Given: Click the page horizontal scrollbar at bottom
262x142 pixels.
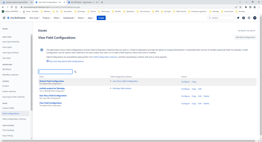Looking at the screenshot, I should 129,141.
